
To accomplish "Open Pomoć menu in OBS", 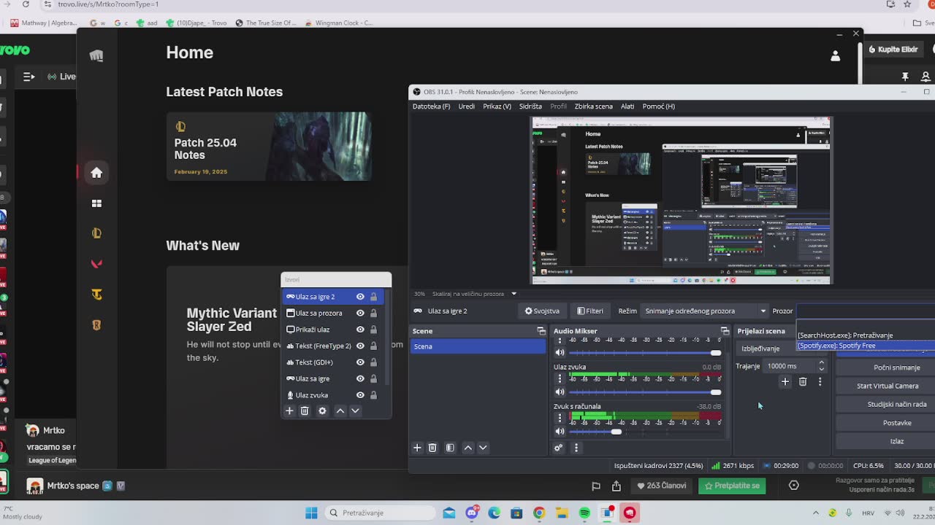I will [x=658, y=106].
